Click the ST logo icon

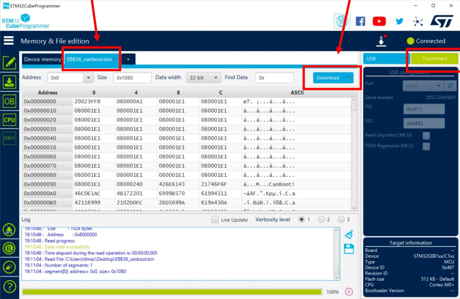coord(442,21)
